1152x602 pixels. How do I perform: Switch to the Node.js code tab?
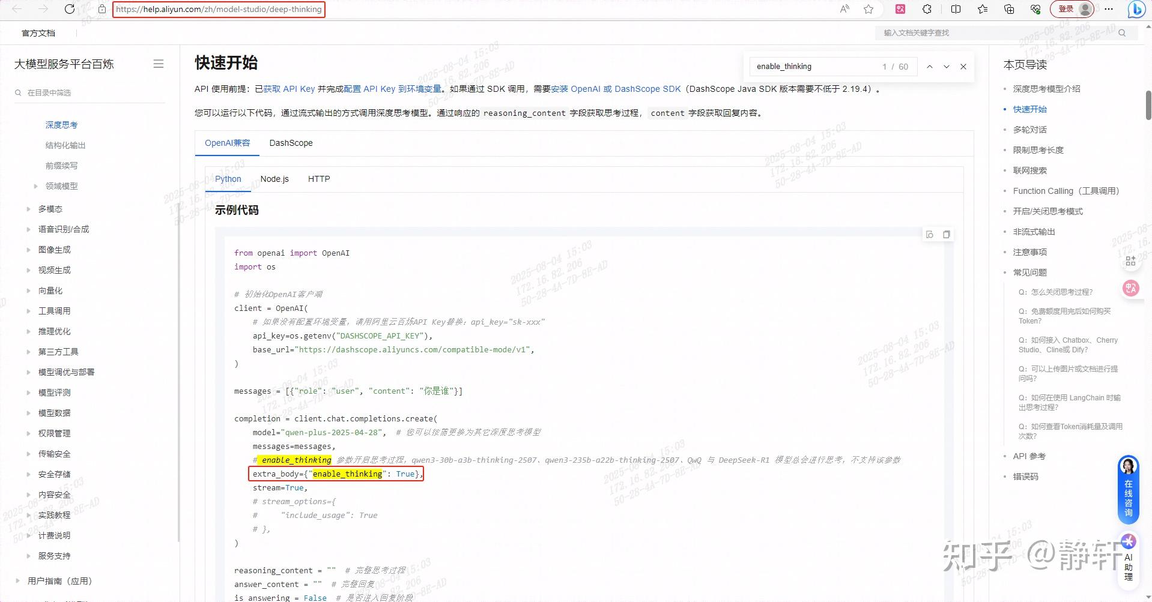click(x=274, y=179)
